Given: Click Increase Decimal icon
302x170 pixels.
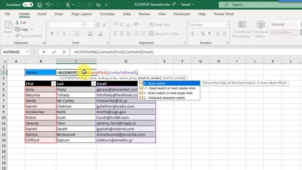Looking at the screenshot, I should click(218, 34).
